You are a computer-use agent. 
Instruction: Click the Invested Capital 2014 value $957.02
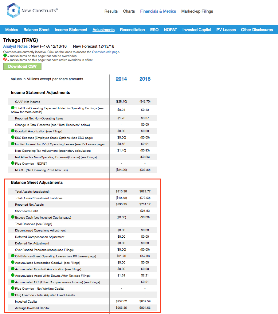[x=121, y=301]
